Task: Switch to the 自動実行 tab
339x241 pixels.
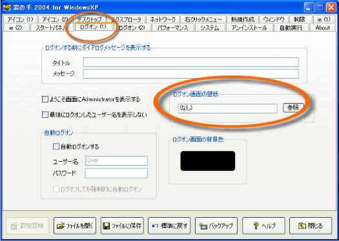Action: [x=291, y=28]
